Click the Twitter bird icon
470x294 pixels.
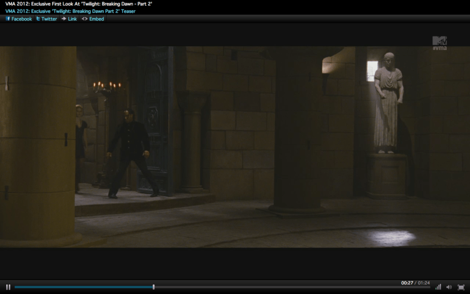pos(38,19)
